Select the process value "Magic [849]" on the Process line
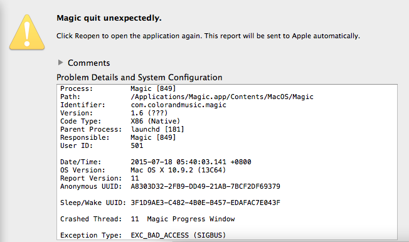Viewport: 409px width, 242px height. pos(153,88)
